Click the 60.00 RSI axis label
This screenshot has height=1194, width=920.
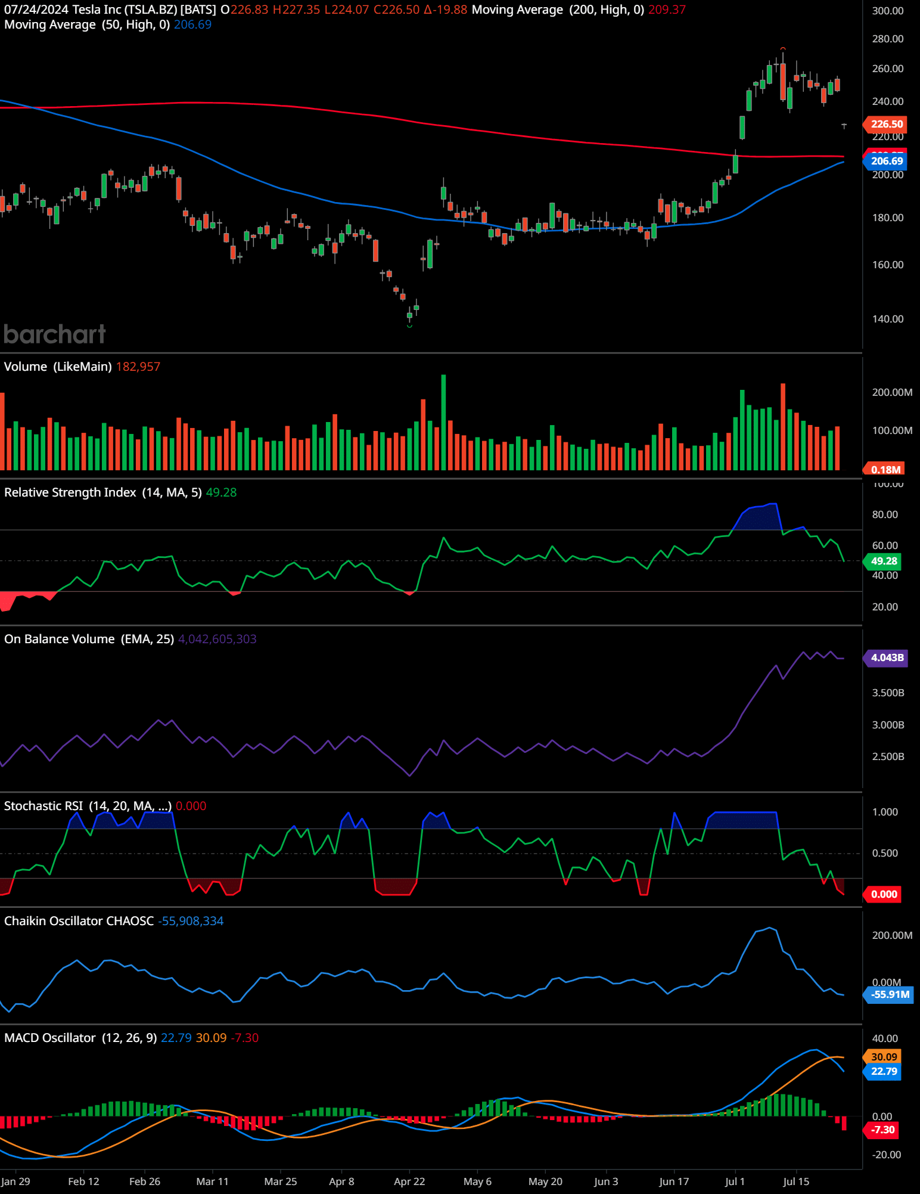coord(885,545)
